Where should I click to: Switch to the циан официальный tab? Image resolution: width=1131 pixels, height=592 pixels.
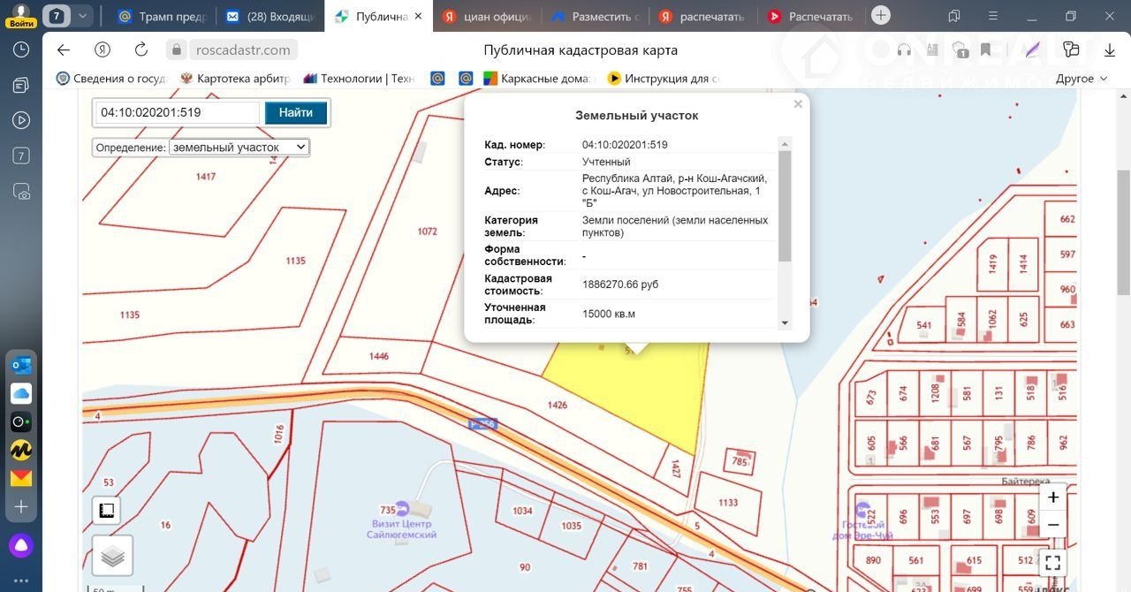[x=489, y=16]
